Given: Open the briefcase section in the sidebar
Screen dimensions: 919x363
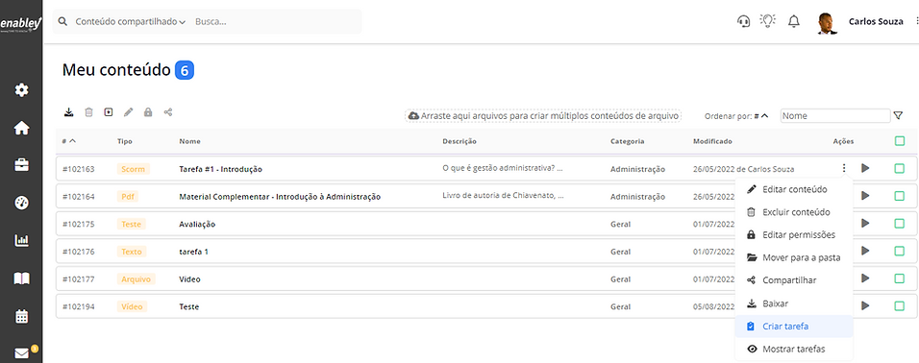Looking at the screenshot, I should click(21, 165).
